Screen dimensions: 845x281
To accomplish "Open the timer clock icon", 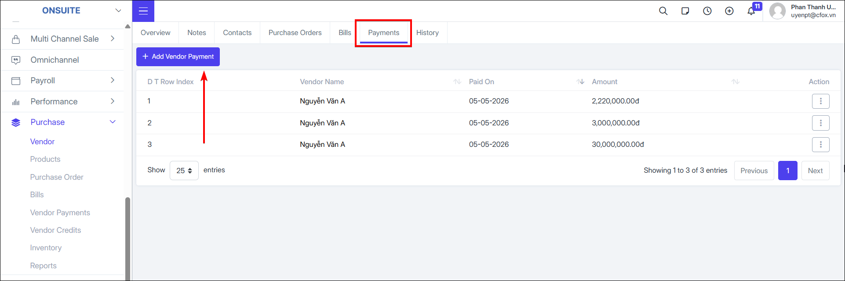I will pos(707,11).
